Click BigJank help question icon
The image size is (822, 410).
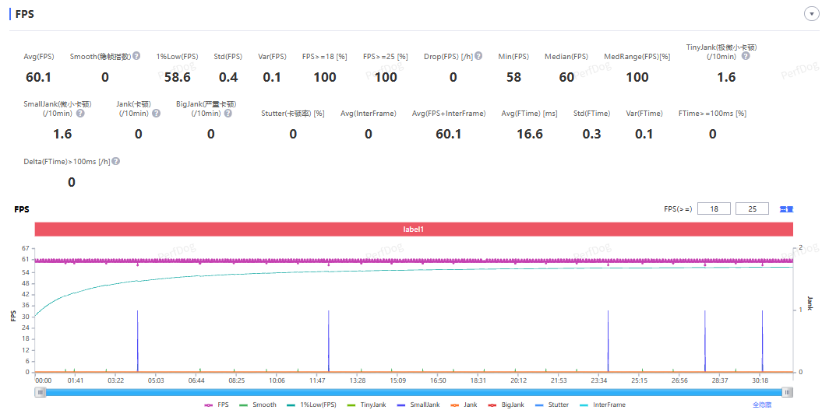pyautogui.click(x=228, y=113)
